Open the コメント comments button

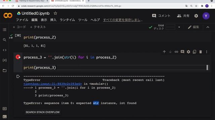click(x=161, y=16)
